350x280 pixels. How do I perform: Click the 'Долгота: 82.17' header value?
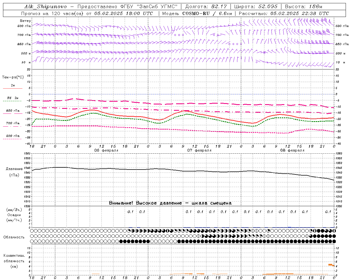point(206,7)
